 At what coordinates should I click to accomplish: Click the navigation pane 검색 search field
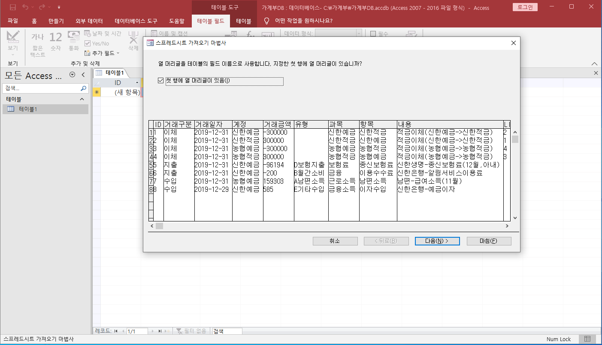click(x=41, y=88)
